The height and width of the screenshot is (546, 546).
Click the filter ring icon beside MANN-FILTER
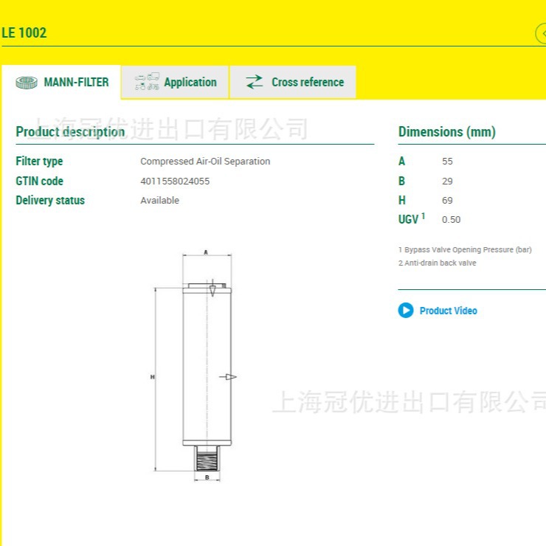(27, 83)
